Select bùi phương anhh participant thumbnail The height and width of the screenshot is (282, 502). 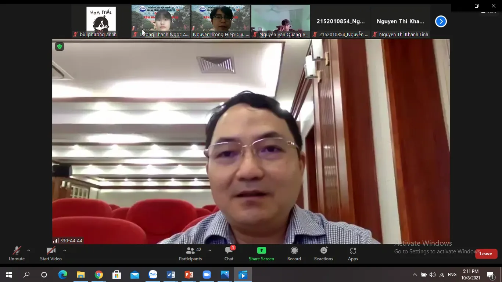tap(101, 21)
